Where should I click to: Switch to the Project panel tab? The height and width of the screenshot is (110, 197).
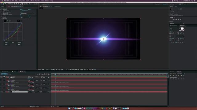[2, 6]
